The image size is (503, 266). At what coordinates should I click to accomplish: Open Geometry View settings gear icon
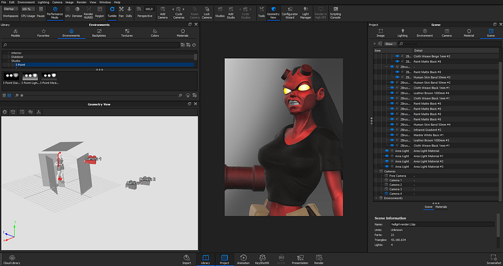coord(5,112)
